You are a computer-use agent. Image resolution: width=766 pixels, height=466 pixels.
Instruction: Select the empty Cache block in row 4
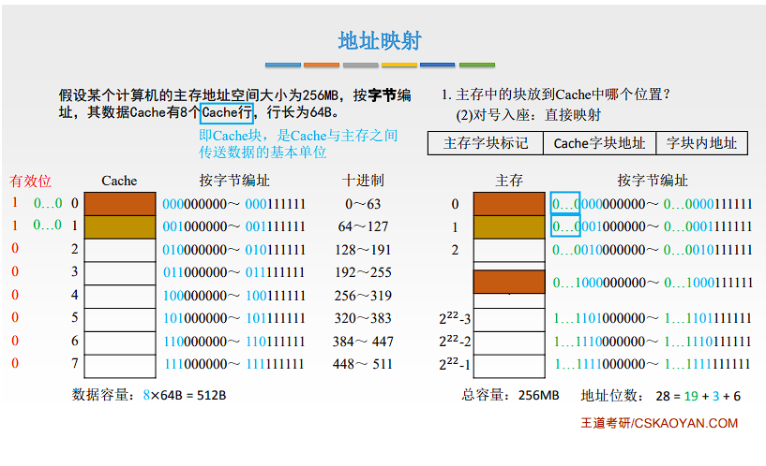(120, 296)
